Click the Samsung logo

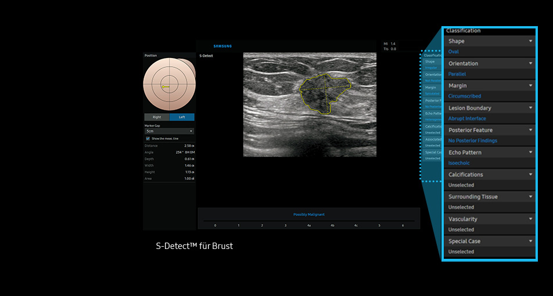tap(222, 46)
